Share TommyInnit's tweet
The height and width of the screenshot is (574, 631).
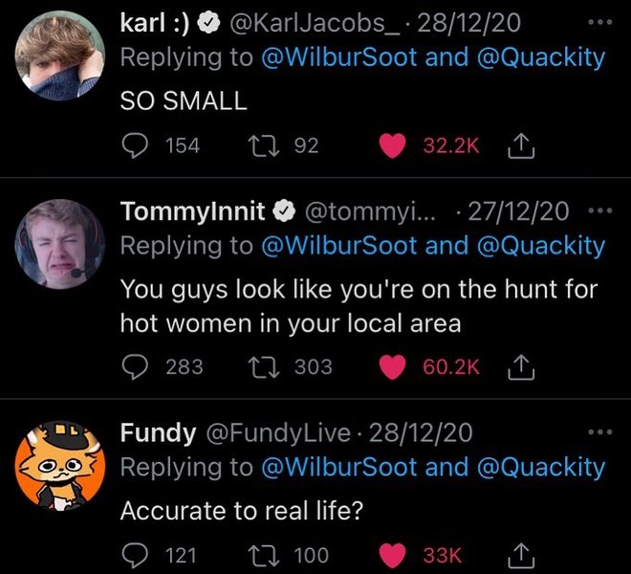coord(521,365)
